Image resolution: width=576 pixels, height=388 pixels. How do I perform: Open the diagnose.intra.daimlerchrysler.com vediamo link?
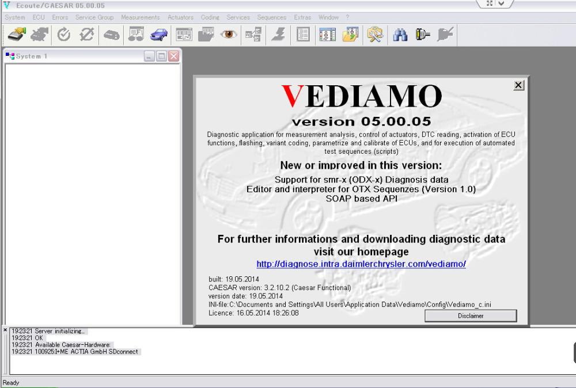coord(361,264)
